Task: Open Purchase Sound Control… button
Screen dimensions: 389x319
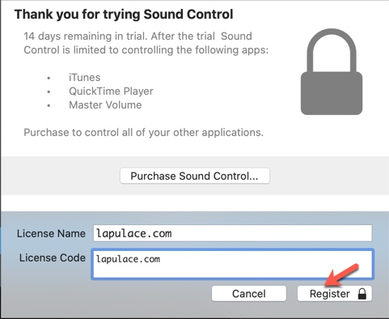Action: click(195, 176)
